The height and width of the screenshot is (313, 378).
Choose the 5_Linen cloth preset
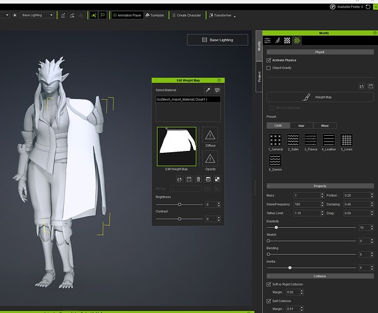(347, 140)
